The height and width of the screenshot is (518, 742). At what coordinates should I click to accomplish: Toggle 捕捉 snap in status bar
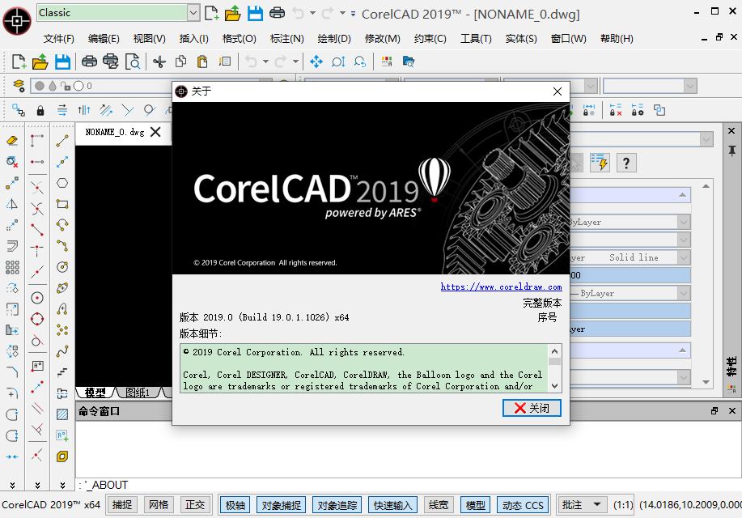coord(122,505)
